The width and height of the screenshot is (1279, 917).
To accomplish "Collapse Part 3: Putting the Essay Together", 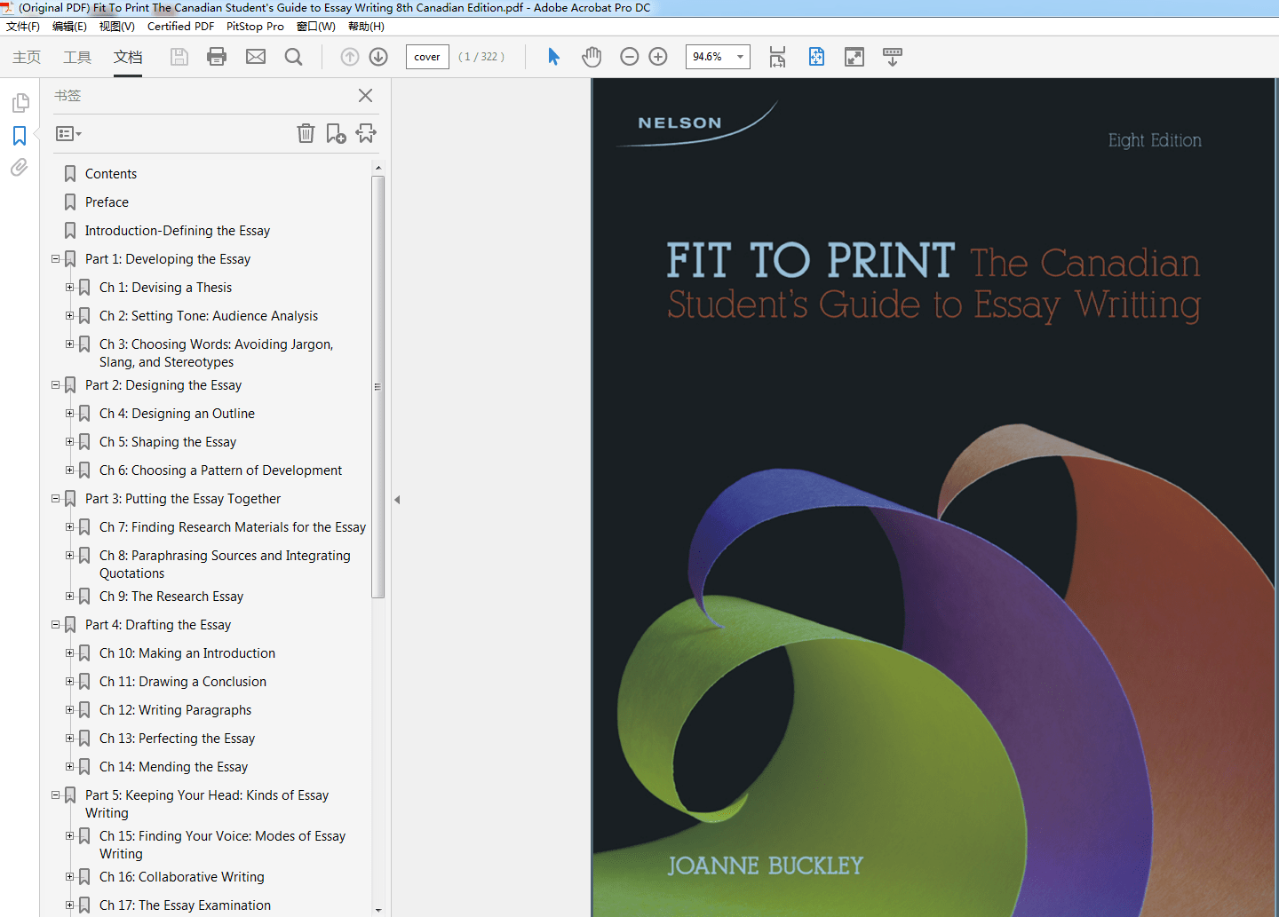I will point(55,499).
